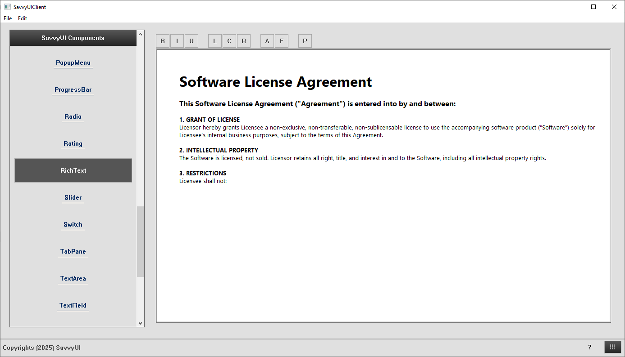Go to the Radio component
The width and height of the screenshot is (625, 357).
pos(73,117)
